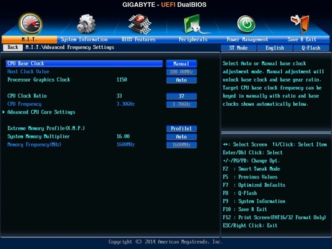
Task: Click the current 1600MHz memory value text
Action: (125, 145)
